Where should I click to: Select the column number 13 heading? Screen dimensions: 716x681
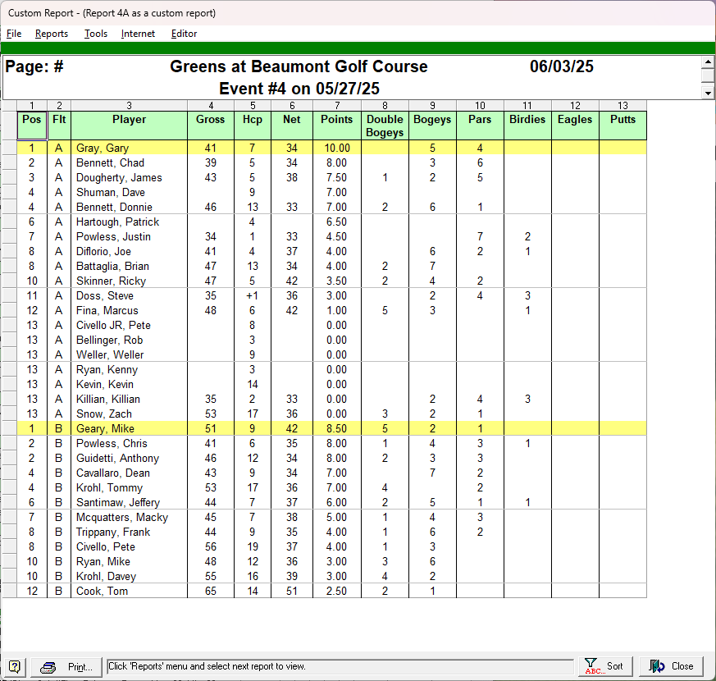point(623,105)
